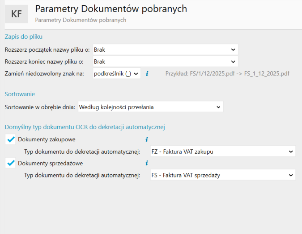
Task: Click the Parametry Dokumentów pobranych page title
Action: 111,9
